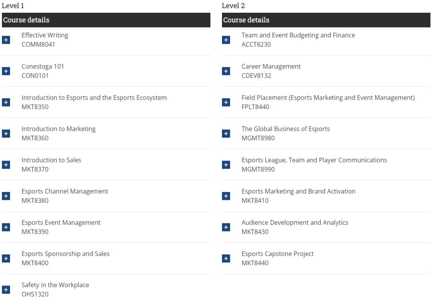Open Field Placement course plus icon
Screen dimensions: 432x303
[226, 102]
